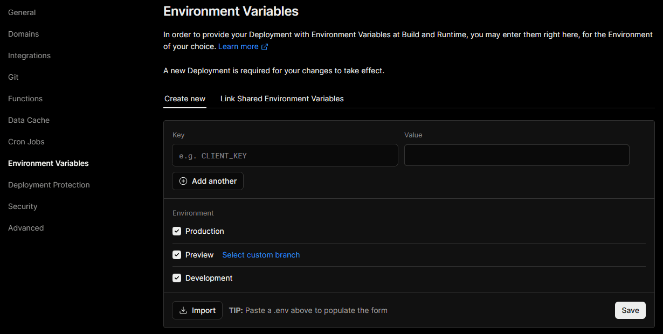Uncheck the Development environment checkbox
The width and height of the screenshot is (663, 334).
click(x=177, y=278)
